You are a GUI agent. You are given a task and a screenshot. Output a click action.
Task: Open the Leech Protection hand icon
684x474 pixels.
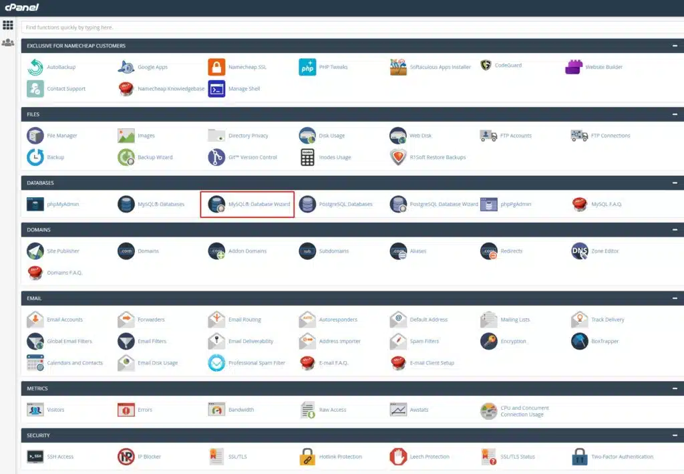(x=398, y=457)
